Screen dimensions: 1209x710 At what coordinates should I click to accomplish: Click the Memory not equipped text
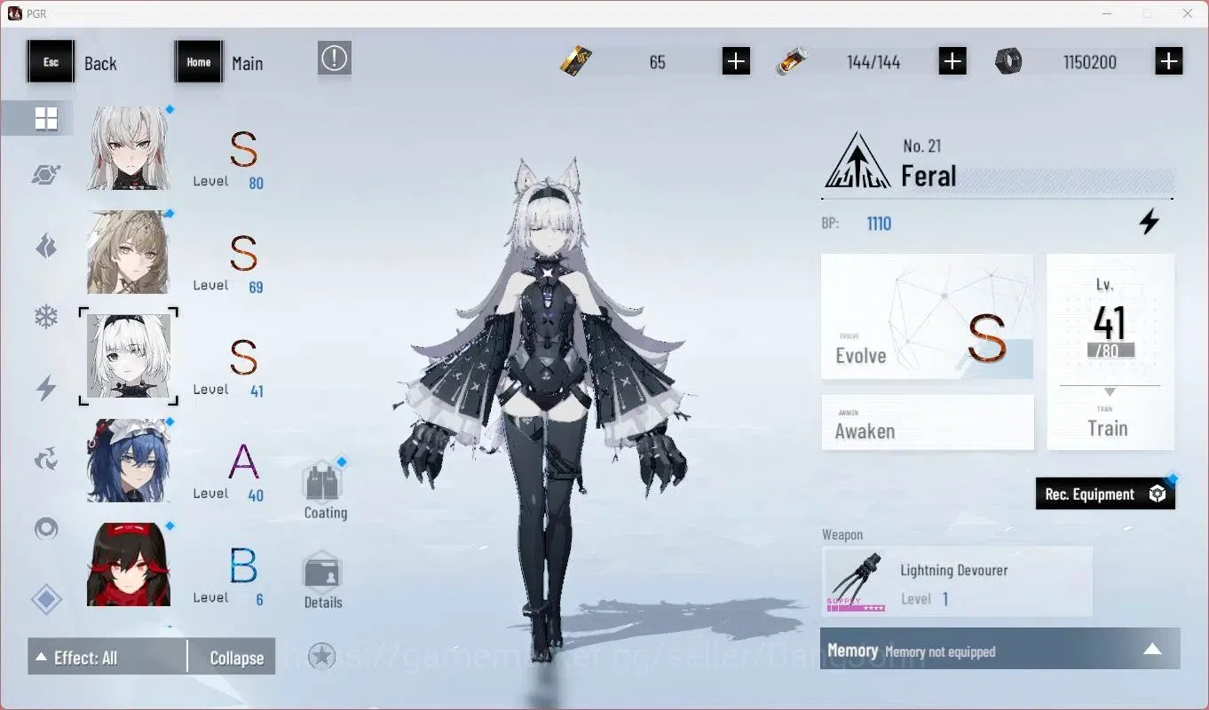tap(940, 651)
